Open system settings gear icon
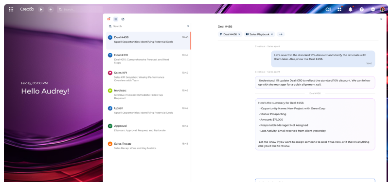Screen dimensions: 392x182 coord(373,10)
